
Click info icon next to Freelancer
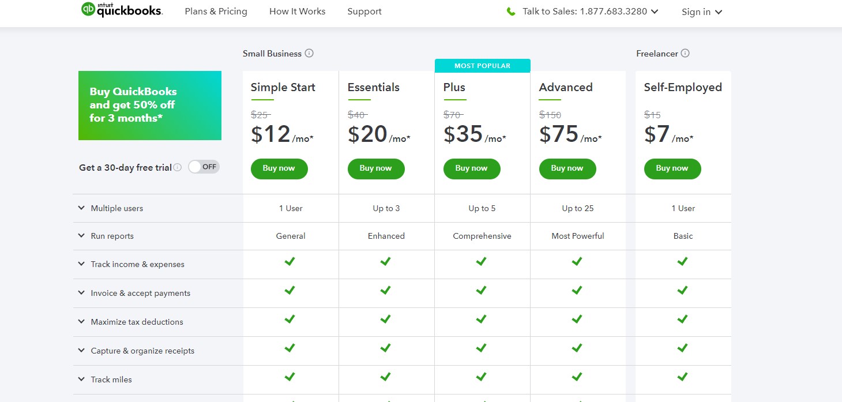click(685, 53)
